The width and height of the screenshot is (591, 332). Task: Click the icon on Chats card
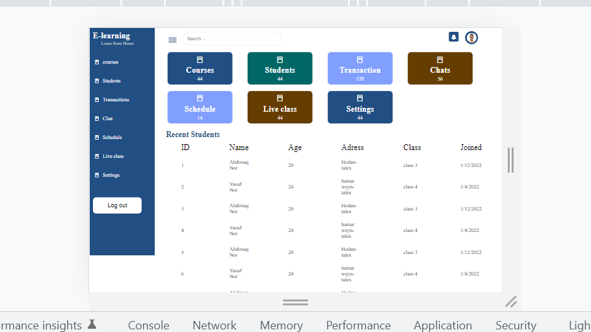(x=440, y=60)
